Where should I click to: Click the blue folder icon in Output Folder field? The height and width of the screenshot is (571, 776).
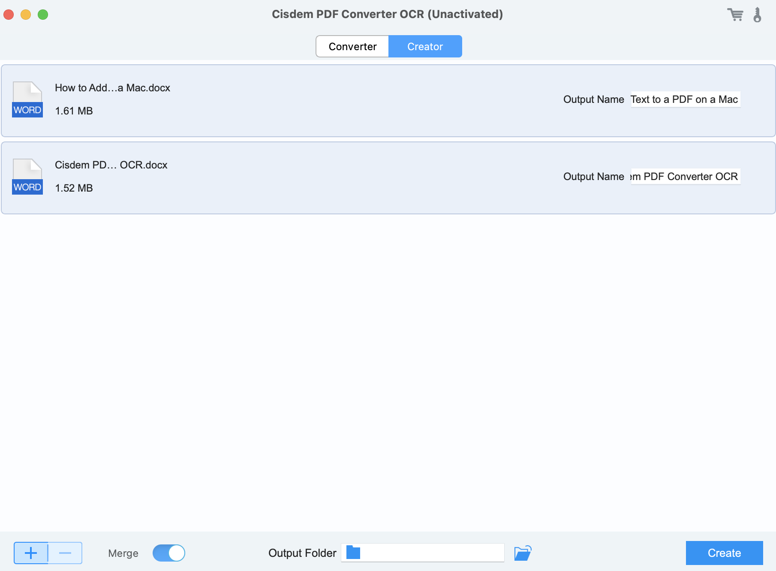click(x=352, y=553)
